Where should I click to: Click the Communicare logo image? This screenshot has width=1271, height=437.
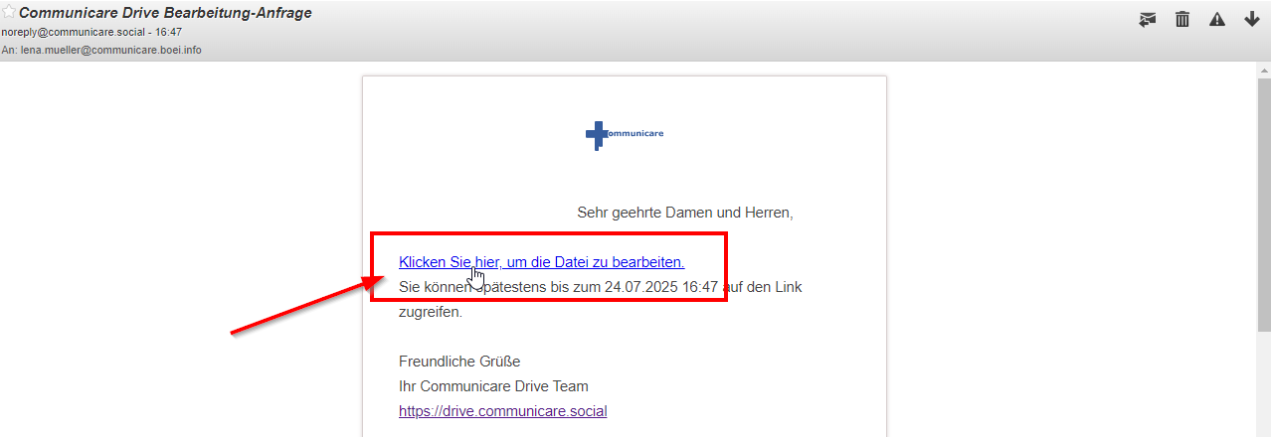coord(625,135)
